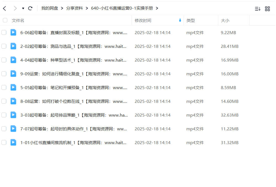Open the sort order menu icon

pyautogui.click(x=258, y=9)
